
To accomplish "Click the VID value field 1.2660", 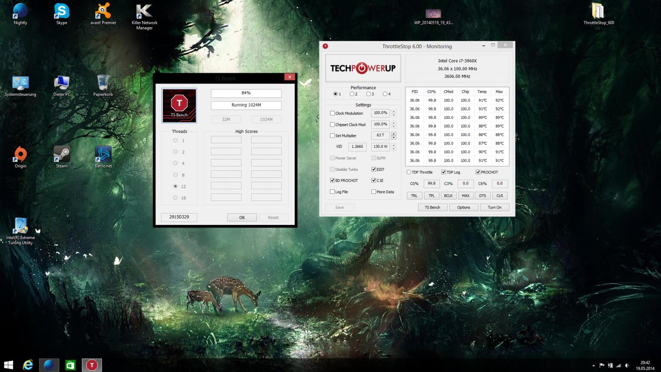I will click(x=357, y=147).
